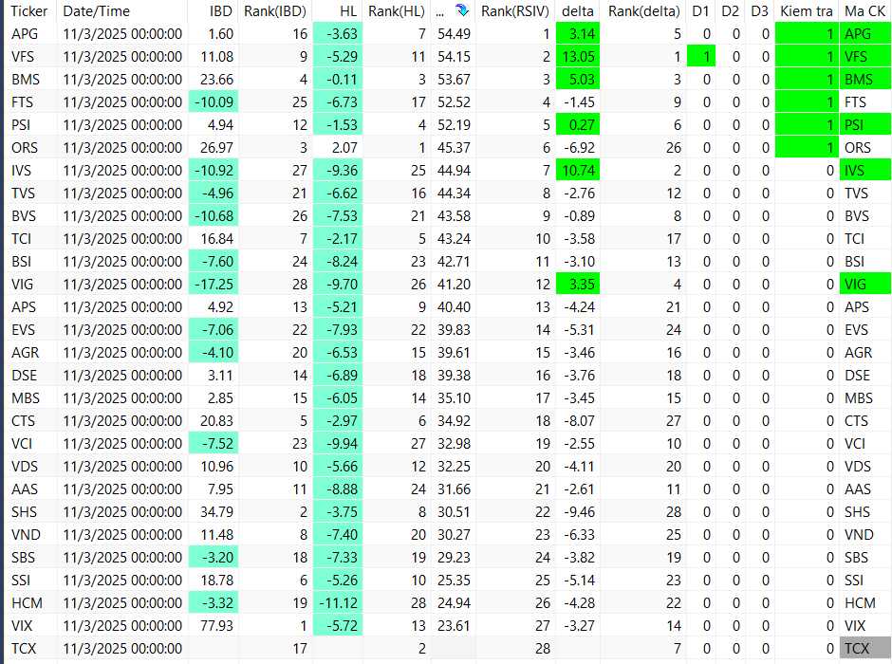892x664 pixels.
Task: Click the Rank(delta) column header
Action: (644, 10)
